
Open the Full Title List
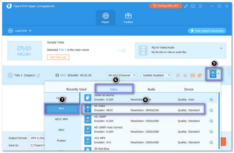pos(58,57)
